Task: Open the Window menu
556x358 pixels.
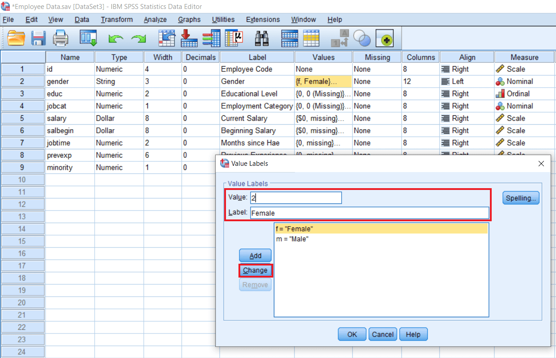Action: click(303, 20)
